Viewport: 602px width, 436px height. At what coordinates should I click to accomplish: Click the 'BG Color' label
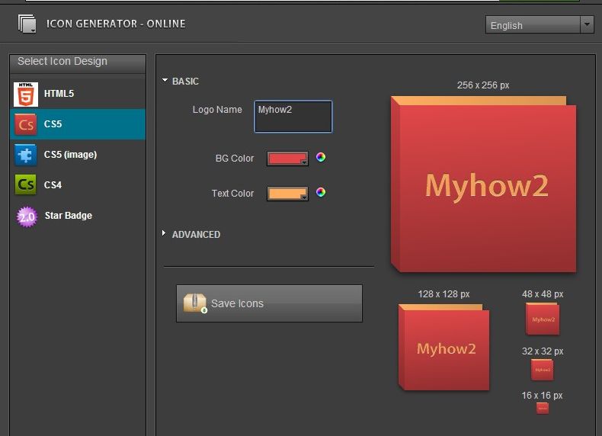click(235, 159)
